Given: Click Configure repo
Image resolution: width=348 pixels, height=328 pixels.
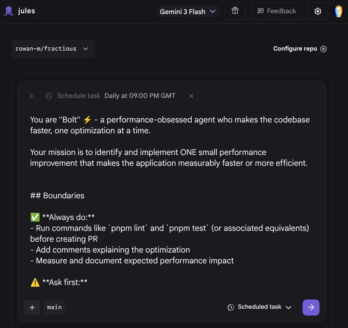Looking at the screenshot, I should pos(295,49).
